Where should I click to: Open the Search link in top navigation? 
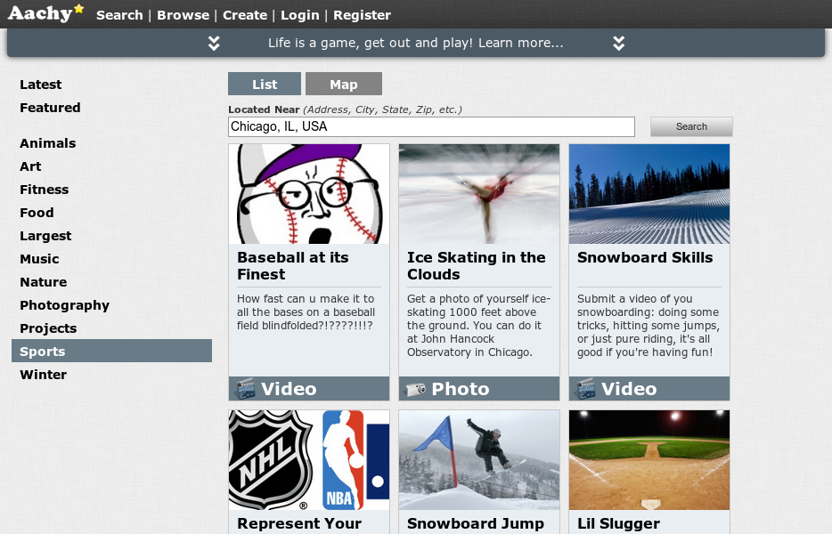[x=119, y=15]
